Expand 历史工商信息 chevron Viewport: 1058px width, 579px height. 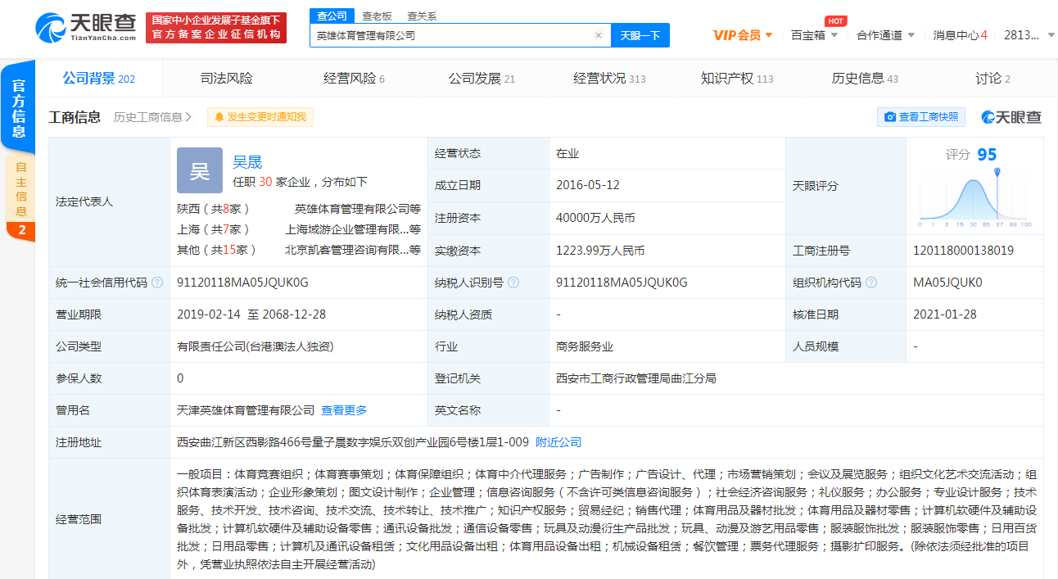[x=189, y=117]
